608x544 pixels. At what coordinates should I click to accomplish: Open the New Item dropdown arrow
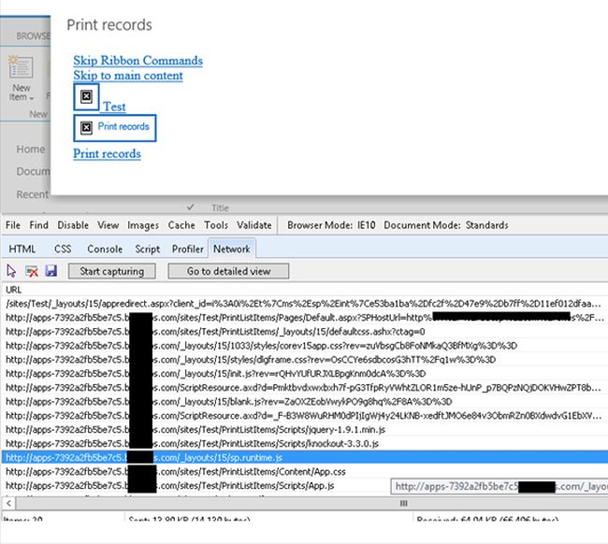tap(32, 98)
